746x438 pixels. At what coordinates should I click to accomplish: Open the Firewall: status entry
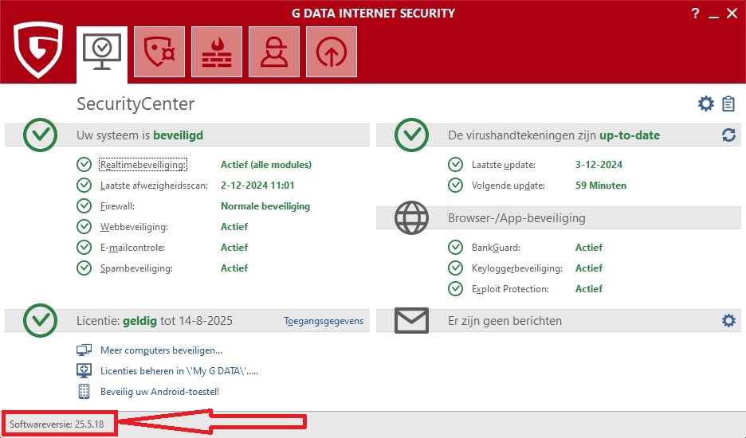point(117,206)
